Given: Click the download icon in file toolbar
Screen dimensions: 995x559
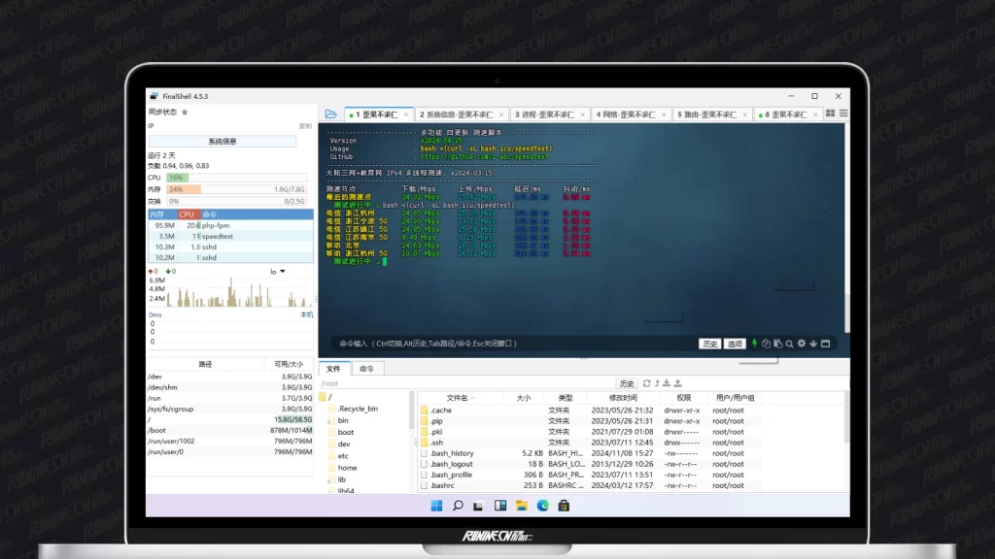Looking at the screenshot, I should click(x=668, y=383).
